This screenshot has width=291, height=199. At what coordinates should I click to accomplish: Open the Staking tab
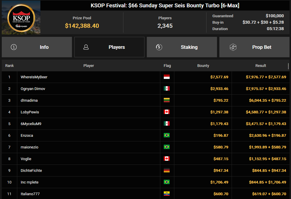click(x=182, y=47)
